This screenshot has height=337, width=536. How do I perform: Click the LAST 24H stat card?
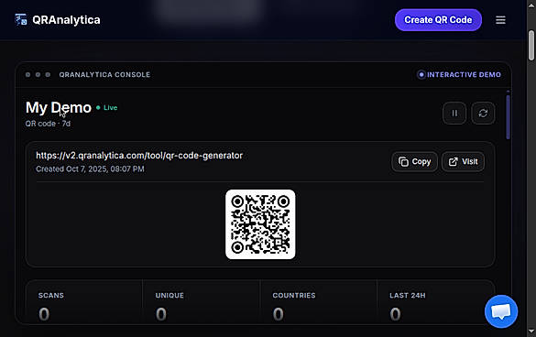(x=435, y=302)
